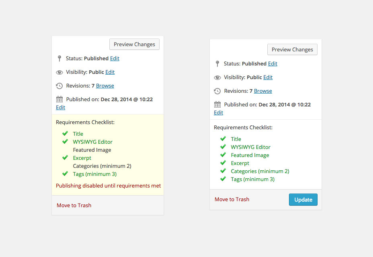The height and width of the screenshot is (257, 373).
Task: Click the Revisions clock icon in left panel
Action: pos(59,86)
